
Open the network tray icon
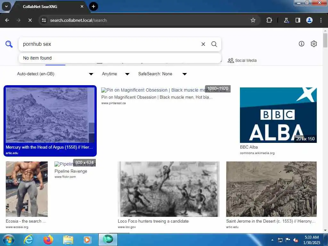(280, 240)
